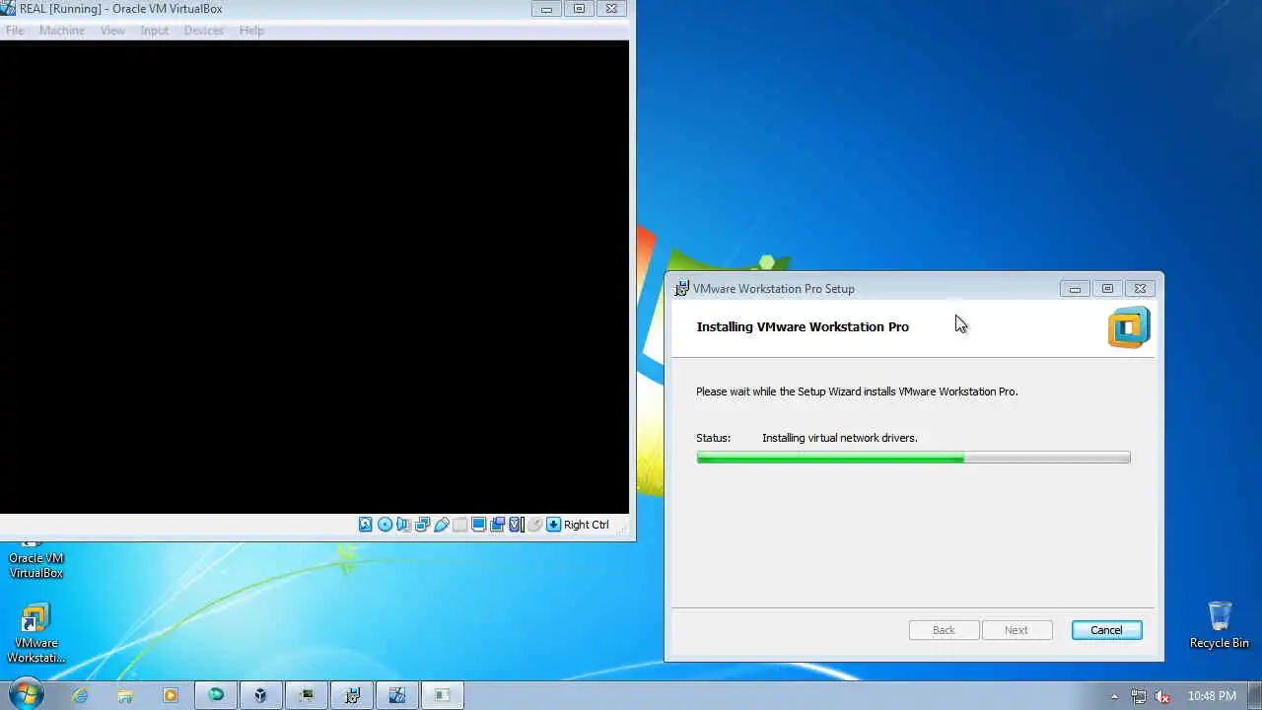Click the network adapters icon in VirtualBox status bar
This screenshot has height=710, width=1262.
click(422, 525)
